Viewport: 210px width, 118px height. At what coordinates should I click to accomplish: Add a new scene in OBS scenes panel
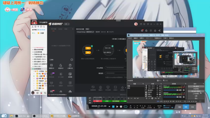(x=129, y=98)
